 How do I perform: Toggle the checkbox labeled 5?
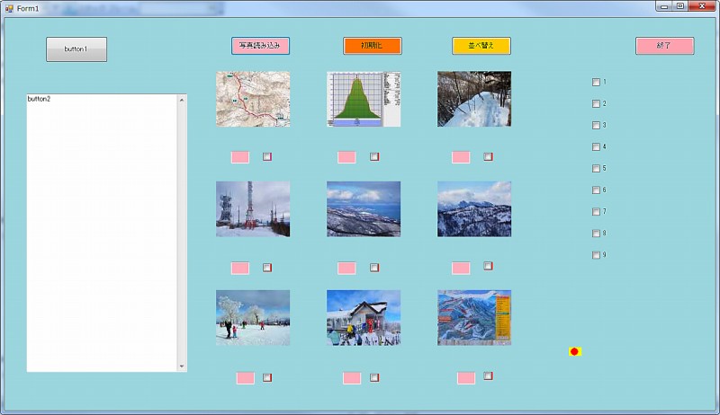[x=596, y=169]
